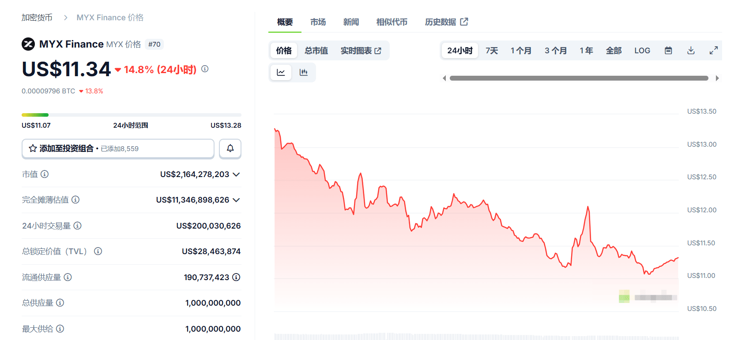Click external link icon beside 历史数据
Screen dimensions: 738x340
point(464,22)
